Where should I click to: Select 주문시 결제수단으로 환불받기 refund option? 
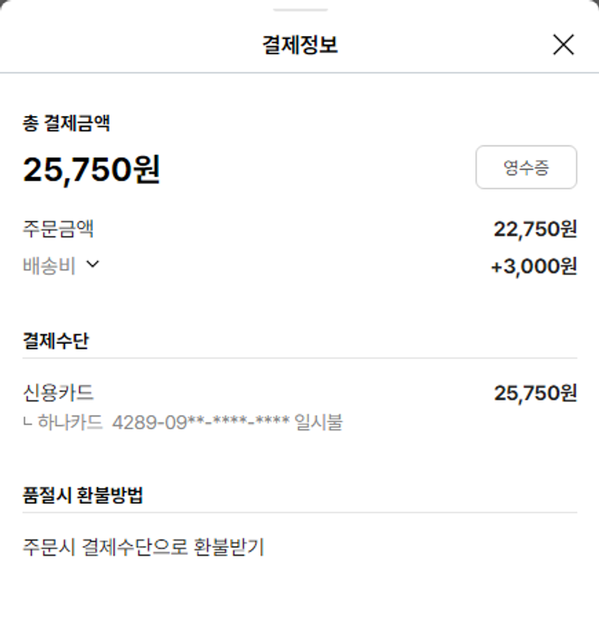coord(144,548)
